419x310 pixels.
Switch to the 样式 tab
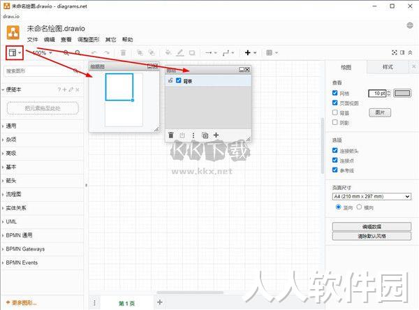tap(388, 67)
